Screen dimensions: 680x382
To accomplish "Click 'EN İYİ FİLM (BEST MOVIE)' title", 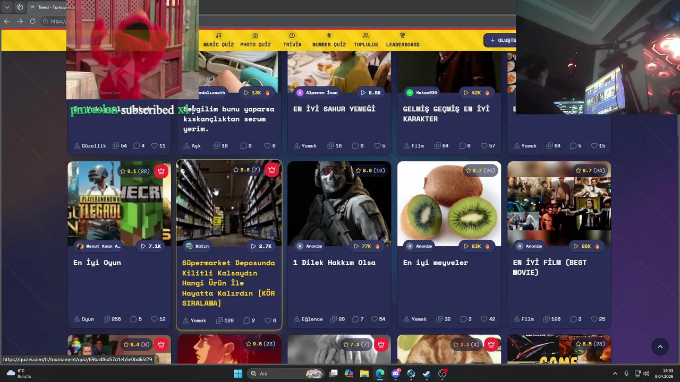I will (x=550, y=267).
